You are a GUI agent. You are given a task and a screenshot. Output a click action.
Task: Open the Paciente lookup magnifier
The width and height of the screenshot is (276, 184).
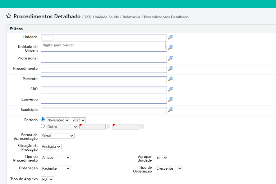click(171, 79)
